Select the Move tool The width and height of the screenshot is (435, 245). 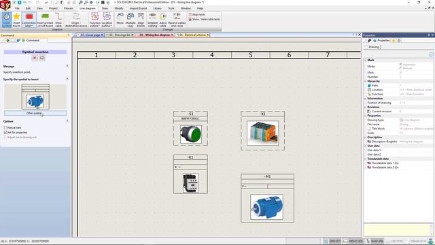pyautogui.click(x=120, y=18)
